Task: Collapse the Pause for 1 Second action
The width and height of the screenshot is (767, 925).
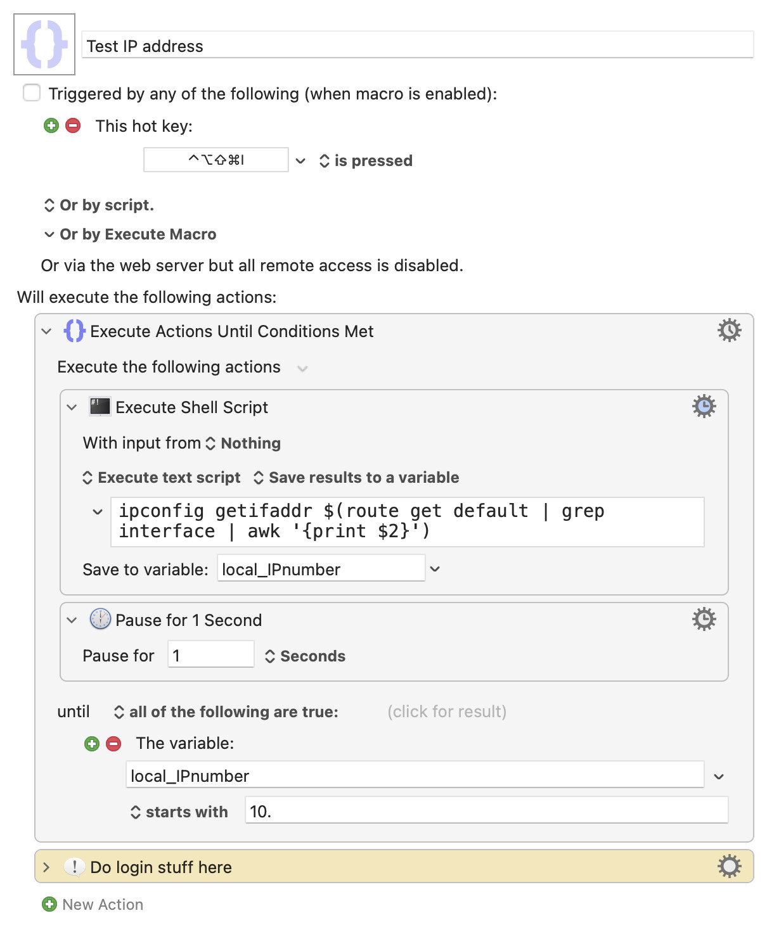Action: click(72, 620)
